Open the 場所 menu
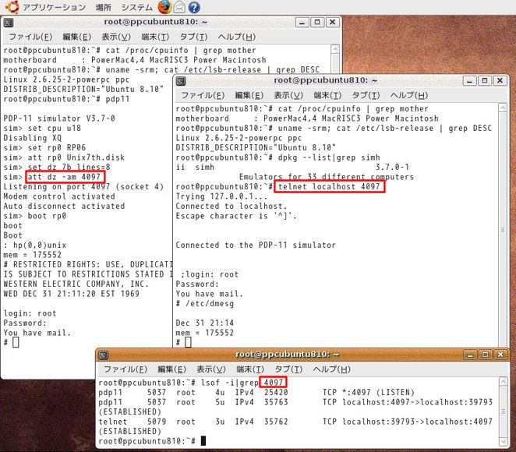Screen dimensions: 516x452 pyautogui.click(x=104, y=7)
